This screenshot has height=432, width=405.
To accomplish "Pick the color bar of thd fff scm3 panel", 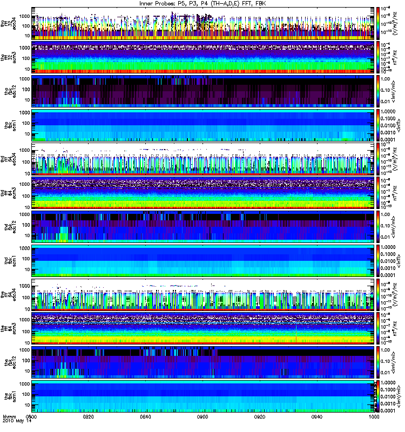I will (377, 193).
